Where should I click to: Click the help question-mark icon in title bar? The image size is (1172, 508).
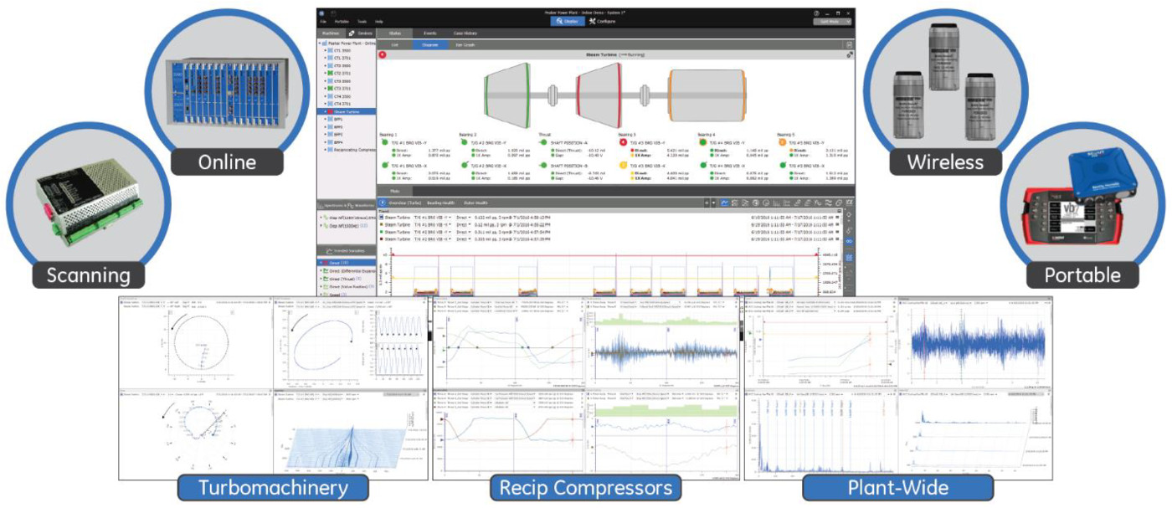pos(816,13)
